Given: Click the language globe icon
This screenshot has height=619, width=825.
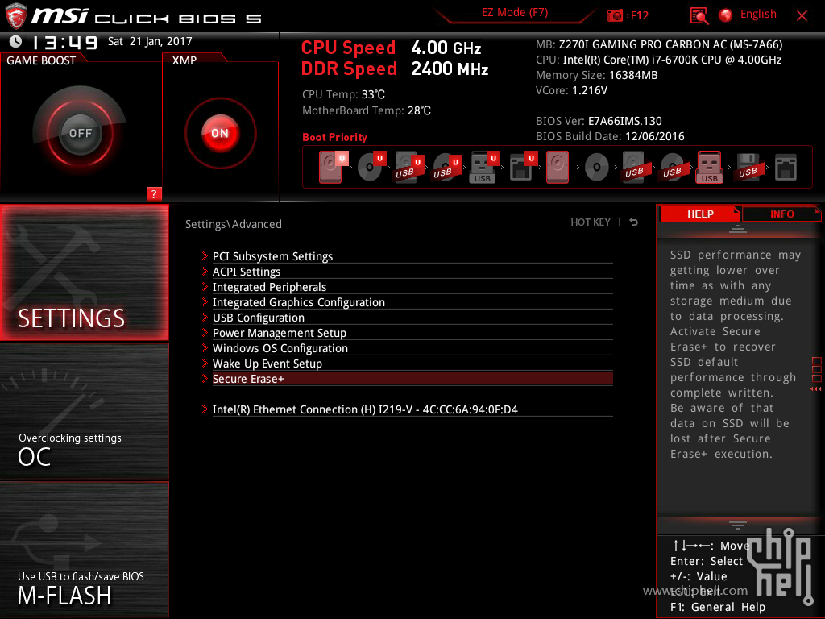Looking at the screenshot, I should point(726,15).
